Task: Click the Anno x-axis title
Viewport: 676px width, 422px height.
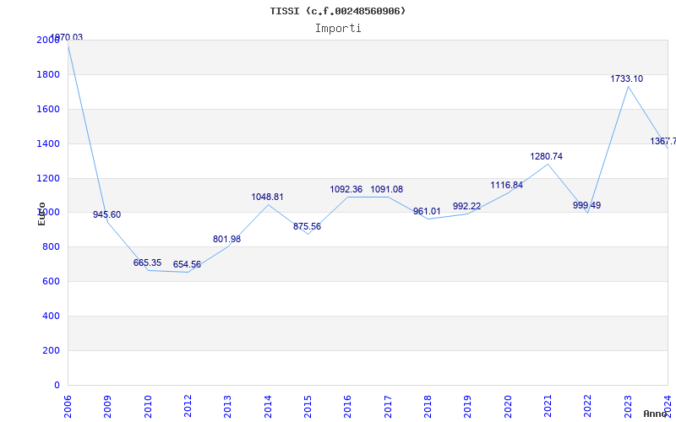Action: 656,414
